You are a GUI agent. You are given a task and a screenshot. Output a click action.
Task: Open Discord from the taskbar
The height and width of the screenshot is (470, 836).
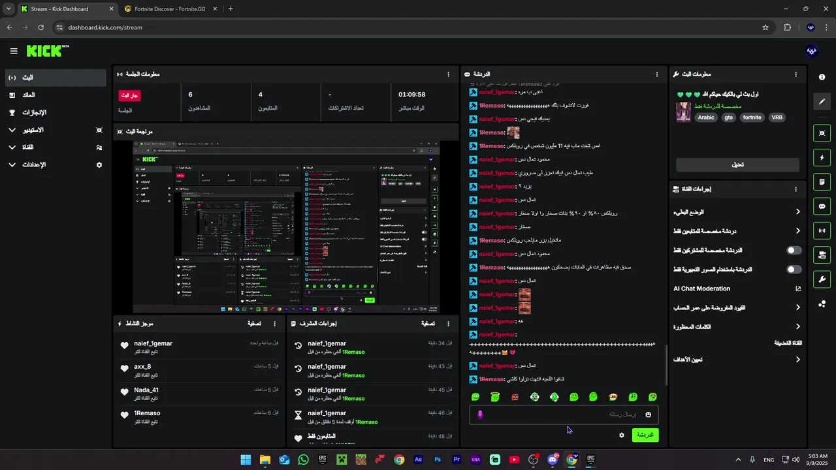point(553,460)
